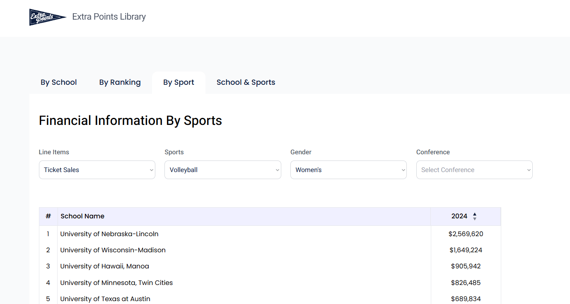This screenshot has width=570, height=304.
Task: Click the Gender label
Action: 301,152
